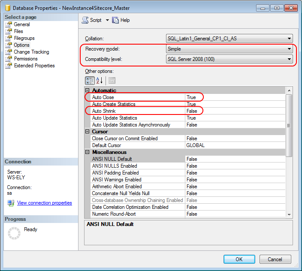Open the Collation dropdown
Screen dimensions: 302x271
[x=290, y=39]
